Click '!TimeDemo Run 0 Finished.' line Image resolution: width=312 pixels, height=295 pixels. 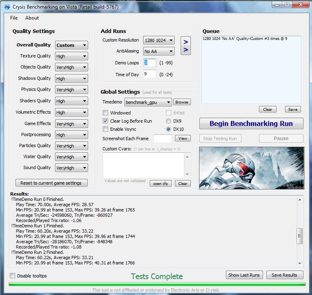tap(38, 199)
